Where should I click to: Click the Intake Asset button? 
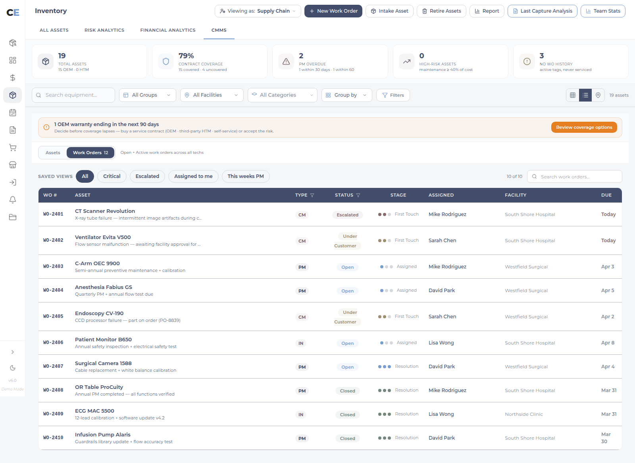click(x=390, y=11)
